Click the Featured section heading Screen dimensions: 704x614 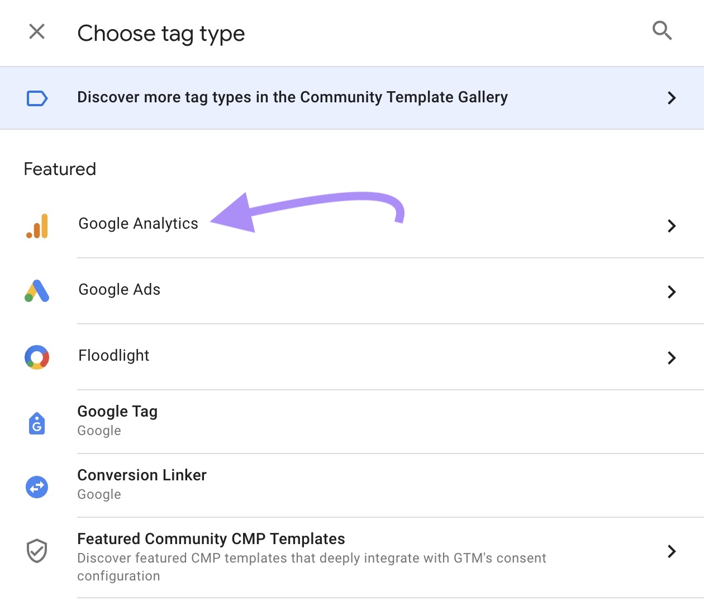coord(59,169)
